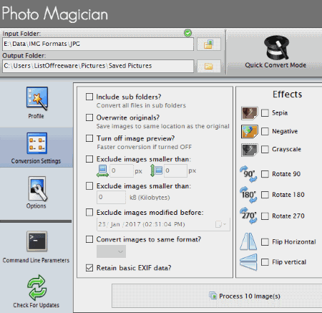
Task: Click the Conversion Settings label
Action: point(36,161)
